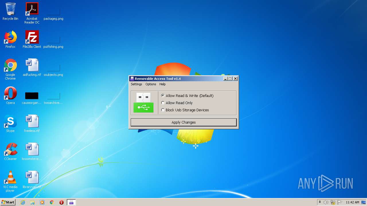This screenshot has height=206, width=367.
Task: Select the packageg.png desktop file
Action: (53, 11)
